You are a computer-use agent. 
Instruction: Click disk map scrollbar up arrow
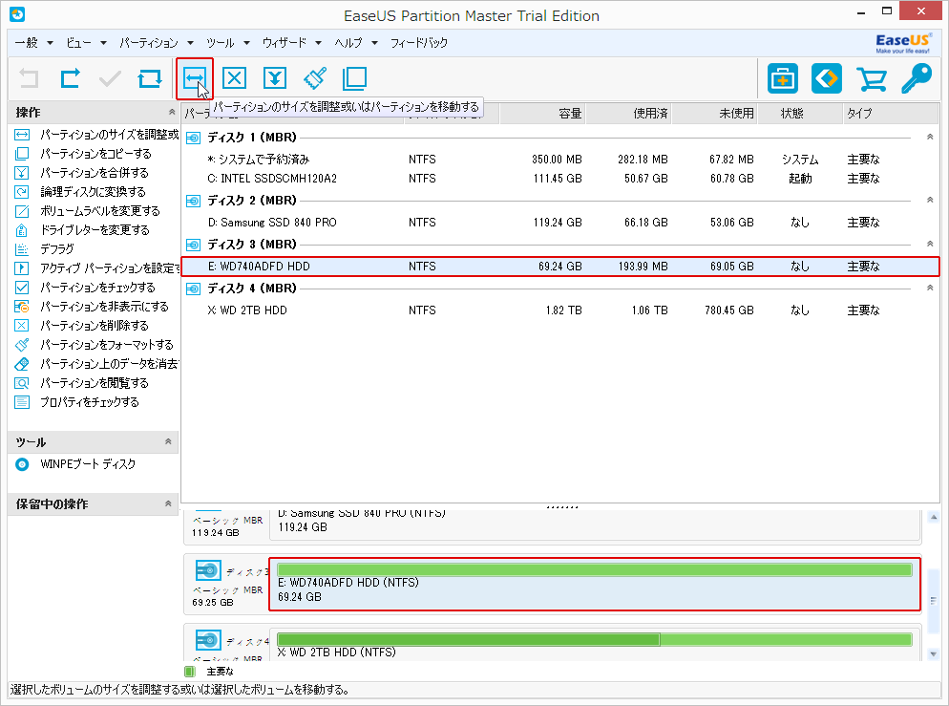click(934, 517)
